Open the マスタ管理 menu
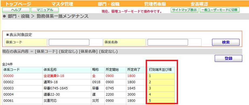The image size is (249, 105). pyautogui.click(x=62, y=4)
